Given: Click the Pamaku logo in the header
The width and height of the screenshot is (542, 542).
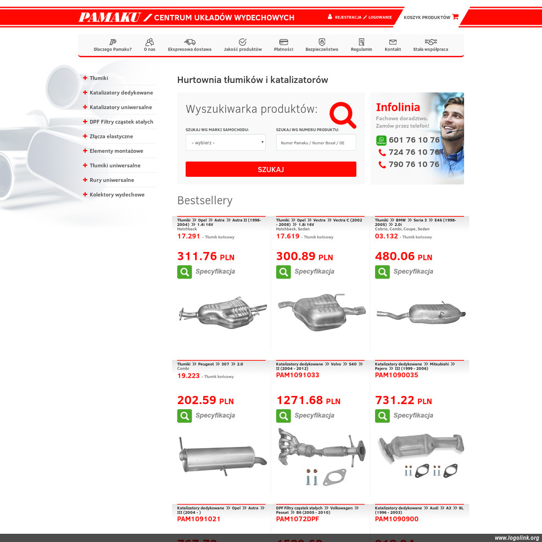Looking at the screenshot, I should 110,17.
